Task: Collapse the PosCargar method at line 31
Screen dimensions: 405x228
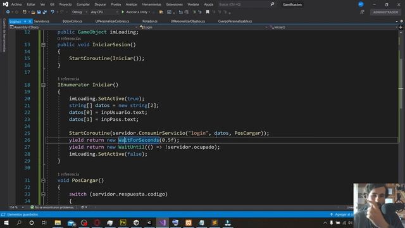Action: (x=43, y=180)
